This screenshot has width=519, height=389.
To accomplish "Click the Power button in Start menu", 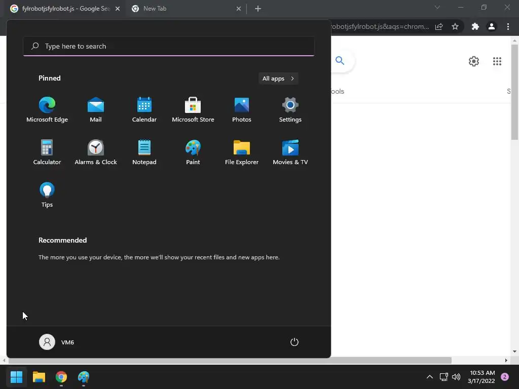I will [294, 342].
